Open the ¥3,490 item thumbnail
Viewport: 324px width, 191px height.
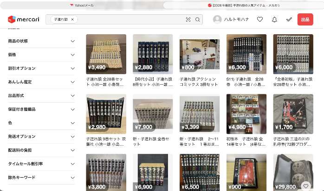(106, 54)
